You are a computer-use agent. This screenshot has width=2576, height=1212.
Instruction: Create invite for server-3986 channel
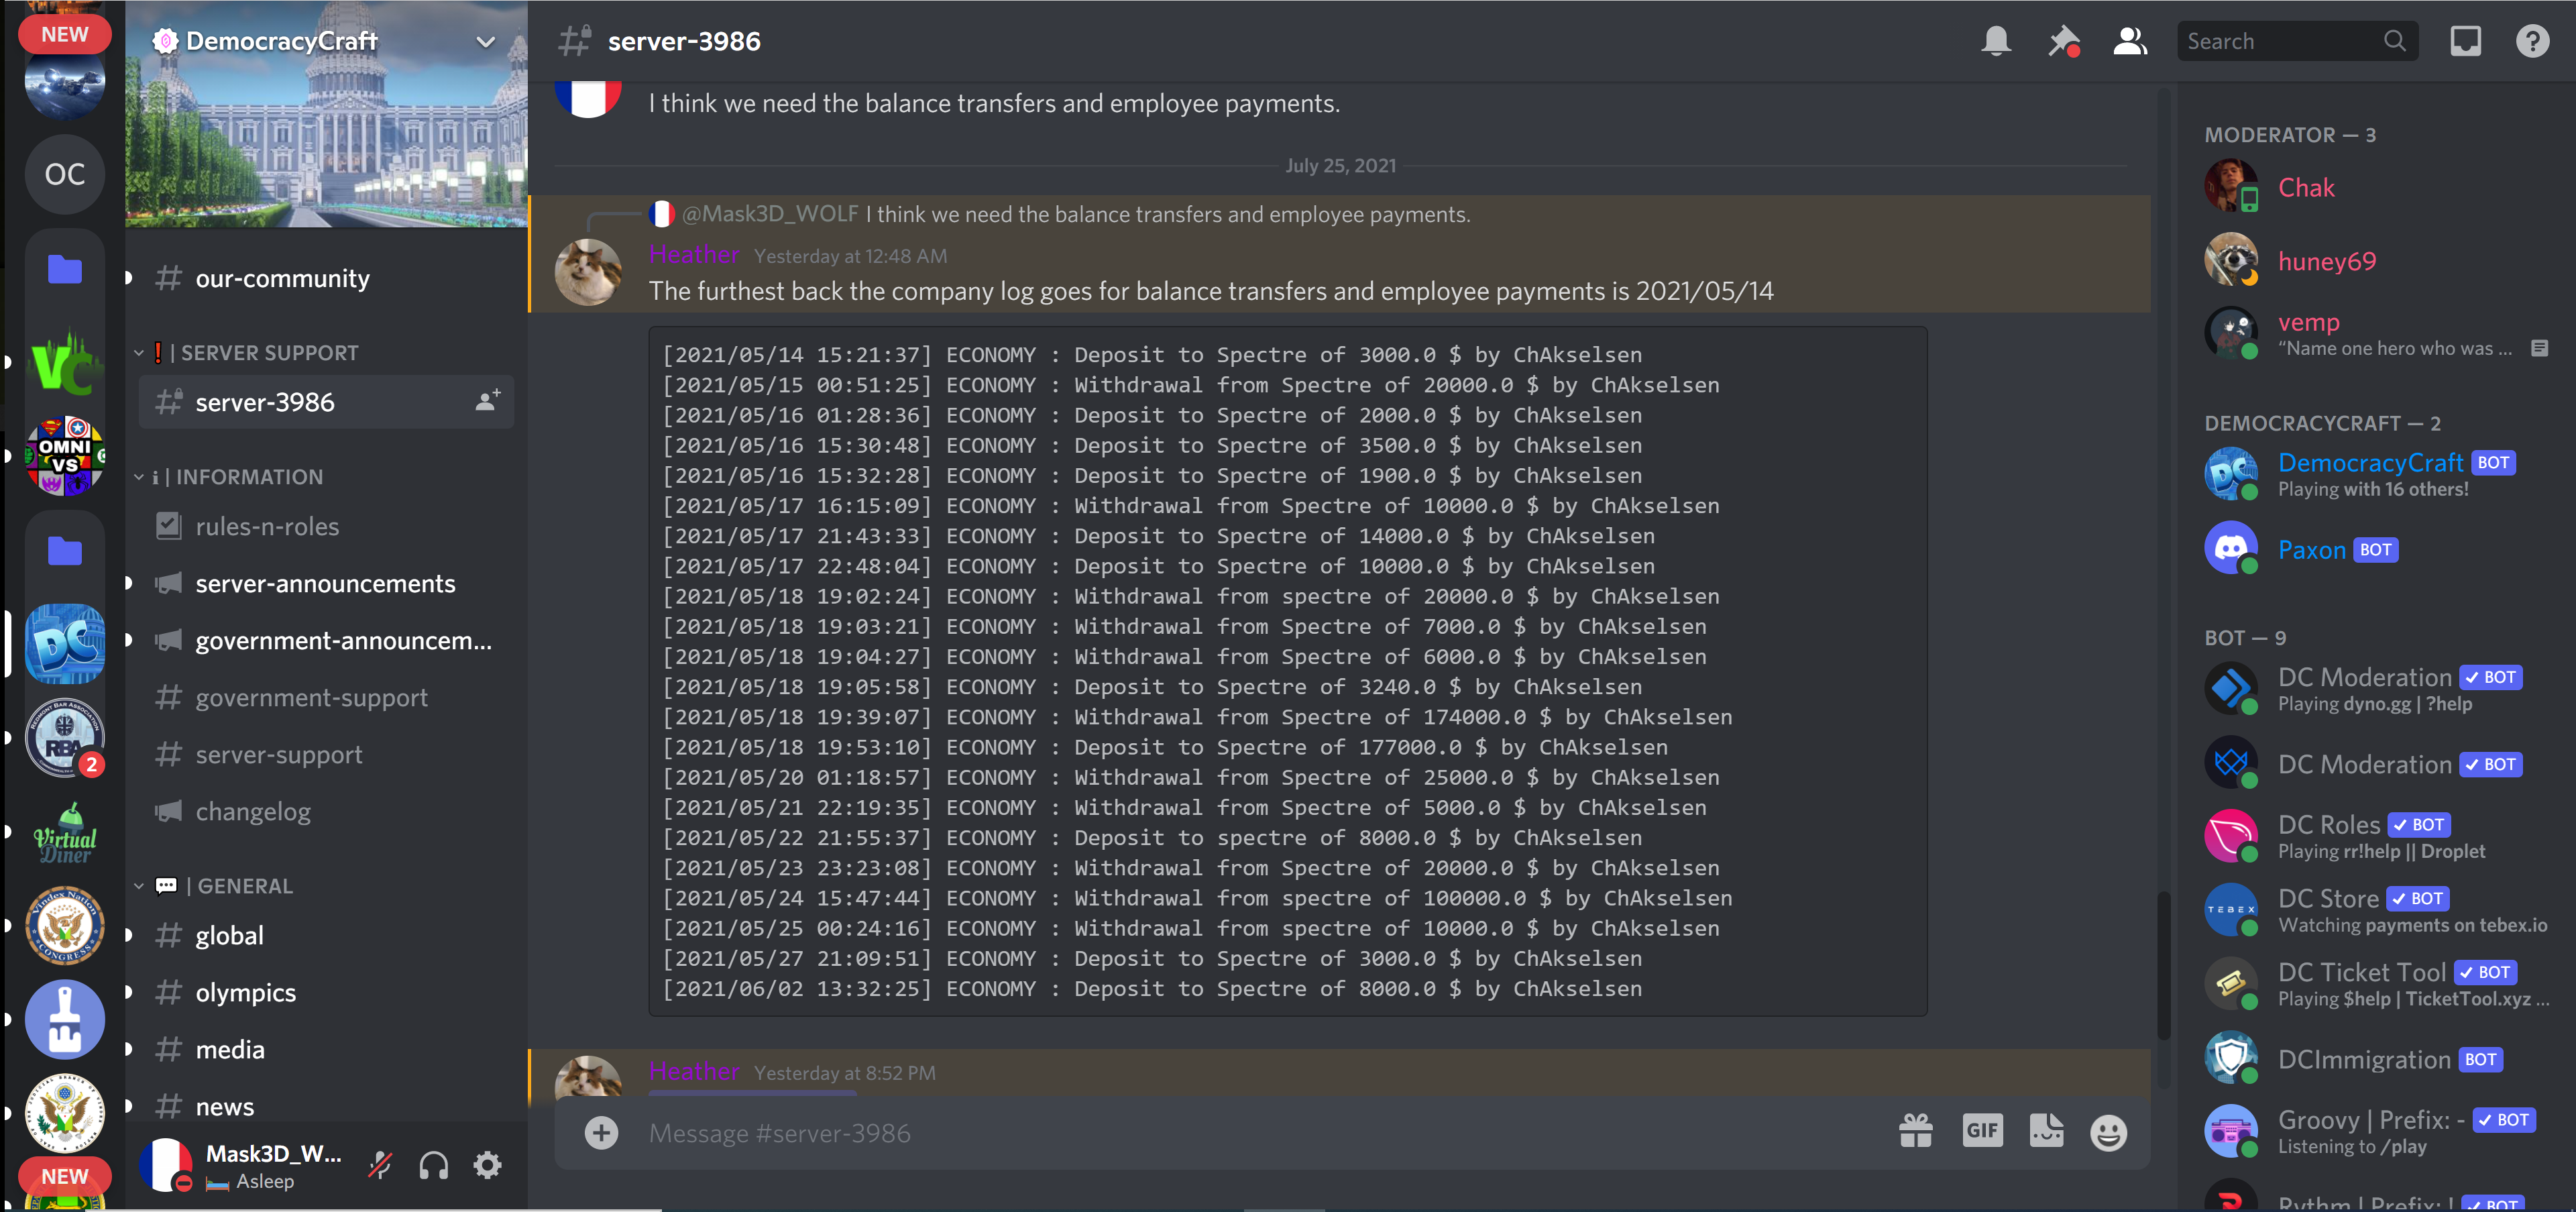tap(488, 401)
